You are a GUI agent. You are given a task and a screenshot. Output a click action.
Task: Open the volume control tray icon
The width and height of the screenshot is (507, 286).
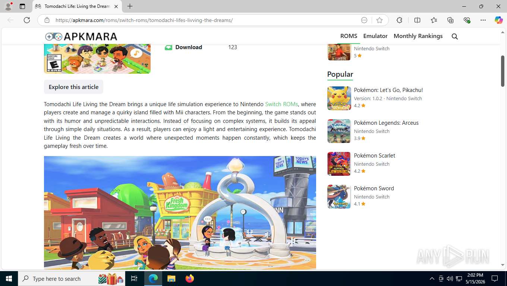click(x=450, y=279)
